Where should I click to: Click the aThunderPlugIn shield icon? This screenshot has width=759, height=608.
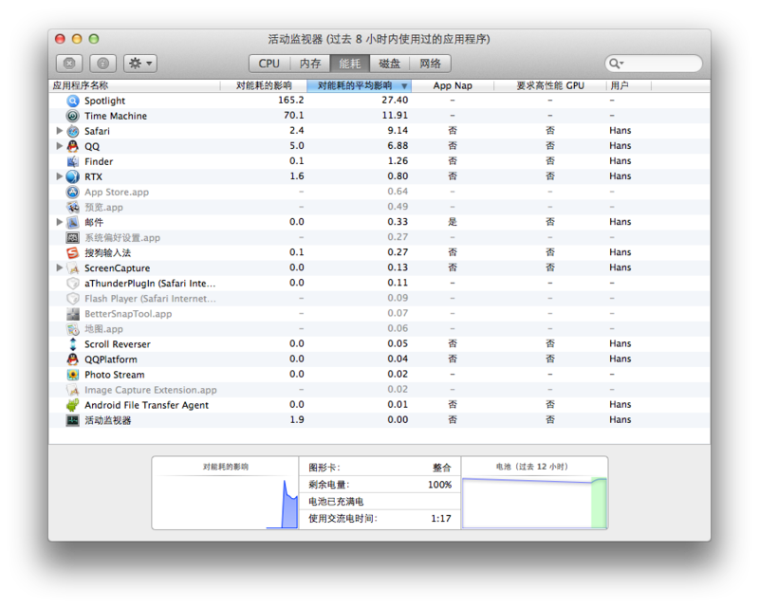click(x=73, y=284)
